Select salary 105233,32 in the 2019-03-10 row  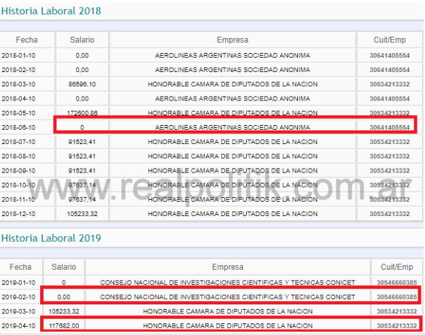tap(64, 311)
